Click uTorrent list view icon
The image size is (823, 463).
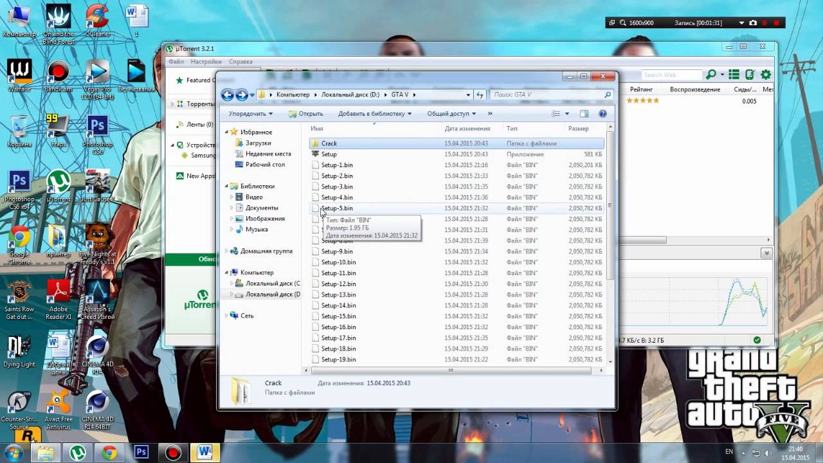click(734, 75)
